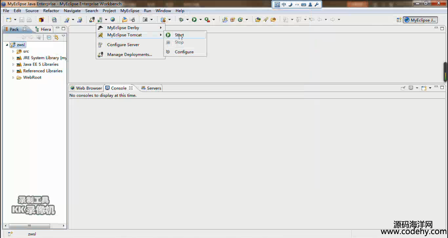Image resolution: width=448 pixels, height=238 pixels.
Task: Close the Pack tab with its X
Action: pyautogui.click(x=24, y=29)
